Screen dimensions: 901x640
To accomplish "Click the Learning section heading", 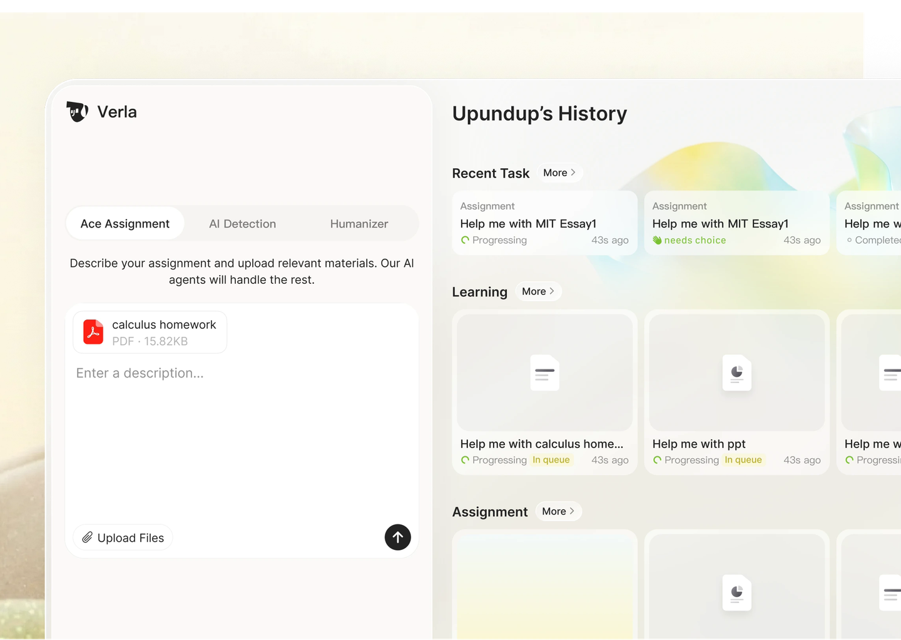I will coord(479,292).
